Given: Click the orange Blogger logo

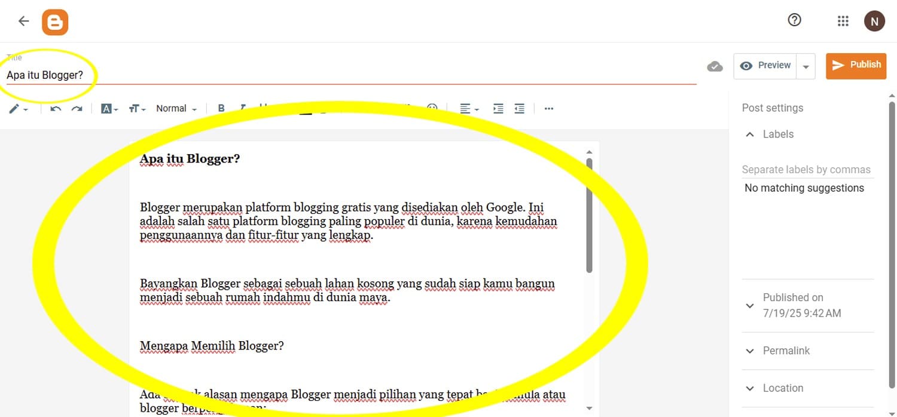Looking at the screenshot, I should pyautogui.click(x=55, y=22).
